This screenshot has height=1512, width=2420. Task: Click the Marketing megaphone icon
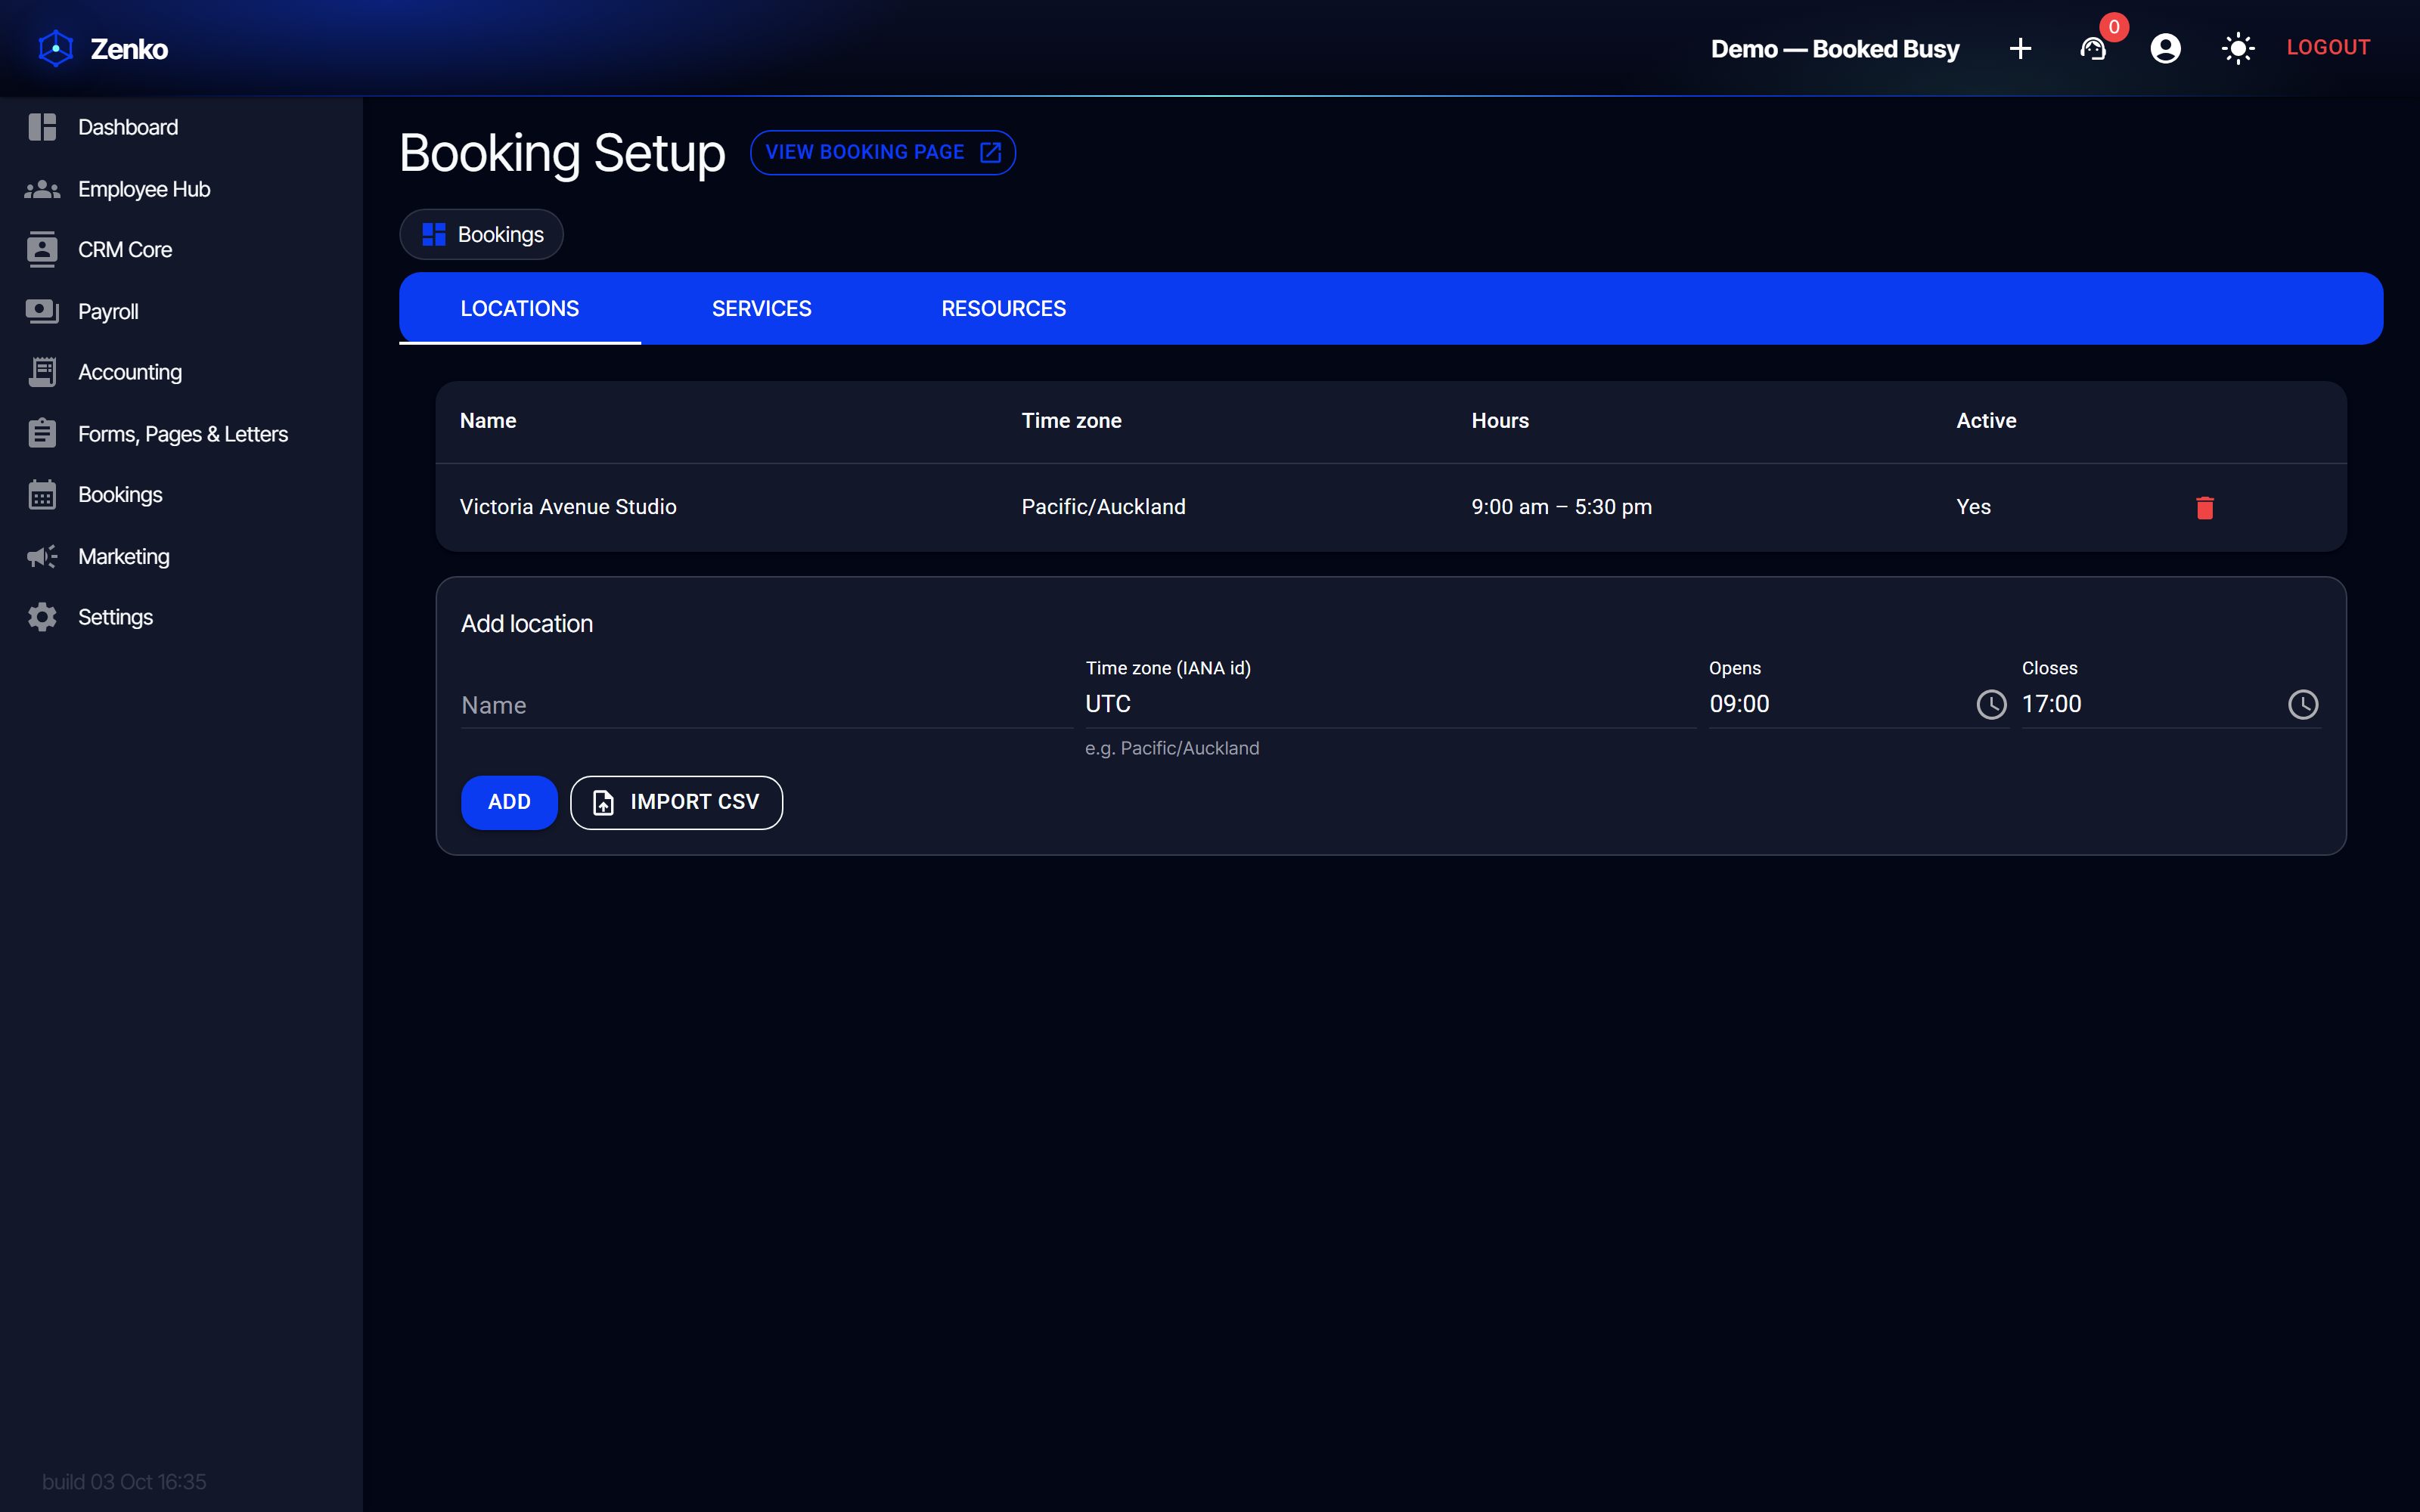point(42,556)
